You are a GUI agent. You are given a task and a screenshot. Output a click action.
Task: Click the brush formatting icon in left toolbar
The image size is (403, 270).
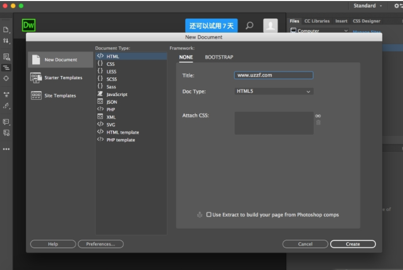(x=6, y=106)
